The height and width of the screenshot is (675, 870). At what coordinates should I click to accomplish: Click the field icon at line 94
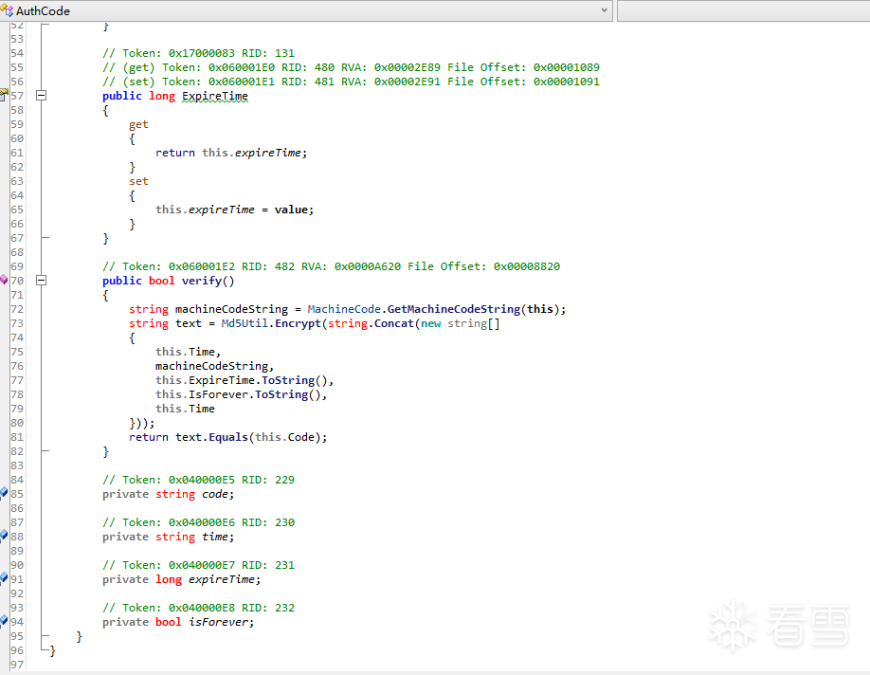tap(4, 621)
